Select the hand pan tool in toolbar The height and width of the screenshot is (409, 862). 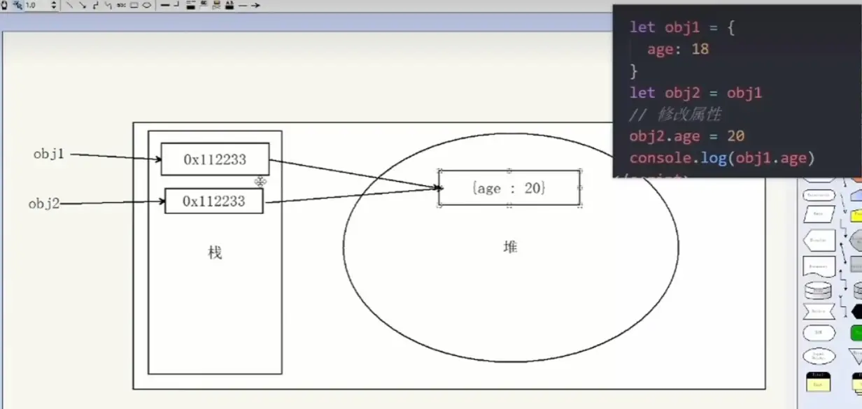4,5
